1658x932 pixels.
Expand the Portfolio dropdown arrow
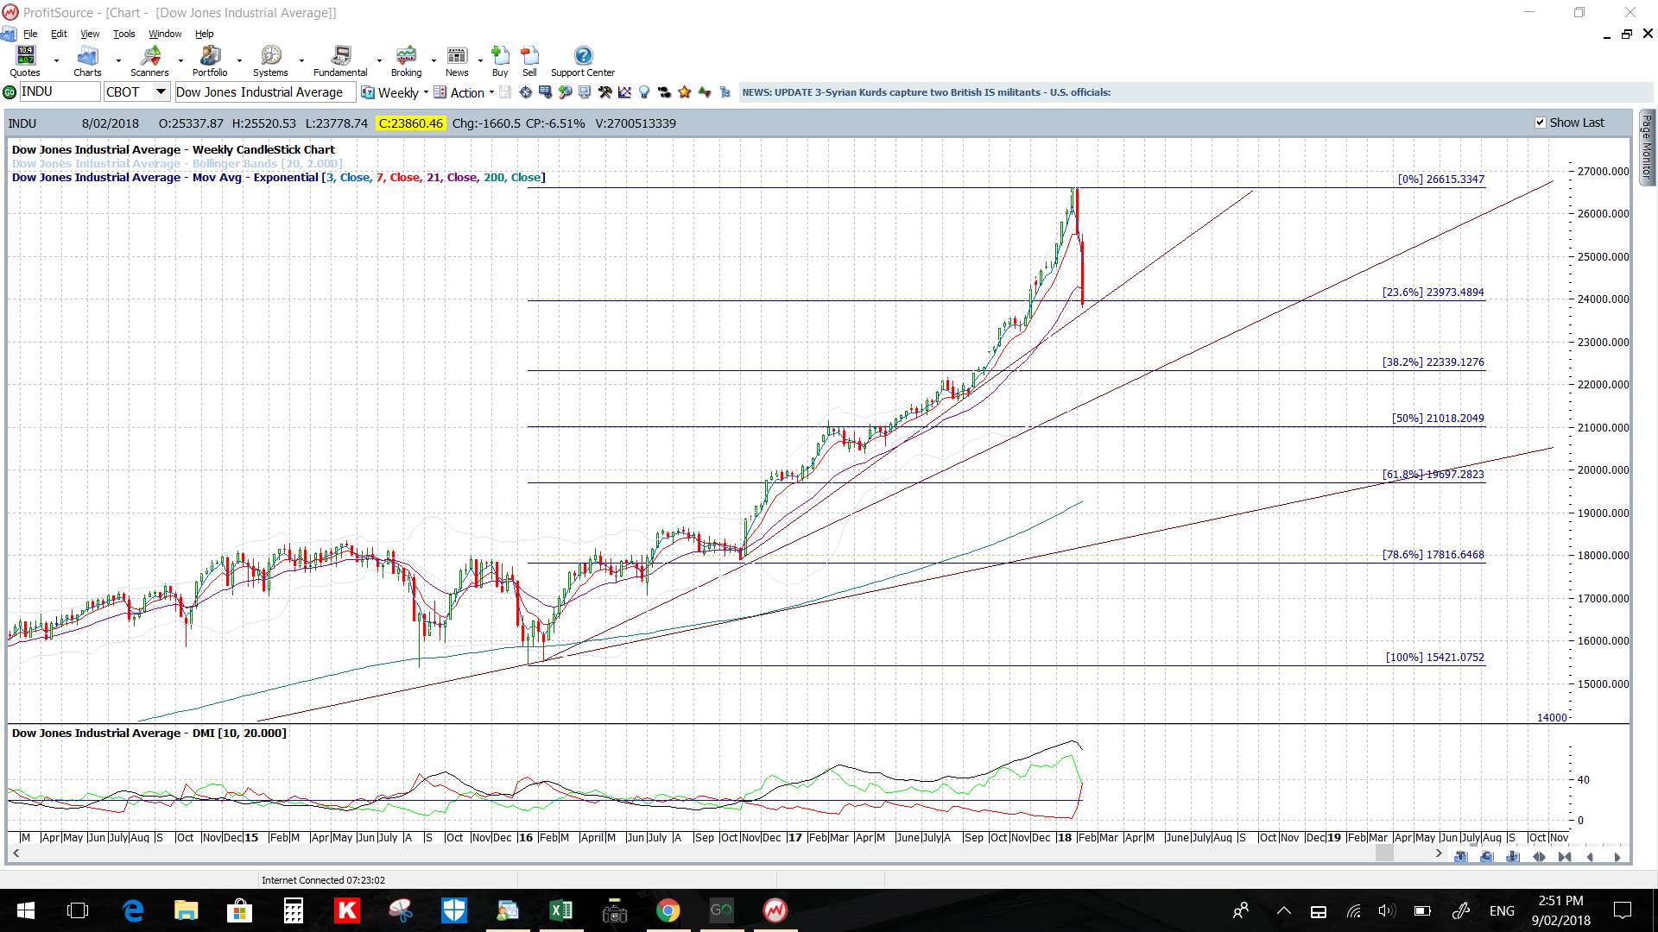[x=239, y=61]
